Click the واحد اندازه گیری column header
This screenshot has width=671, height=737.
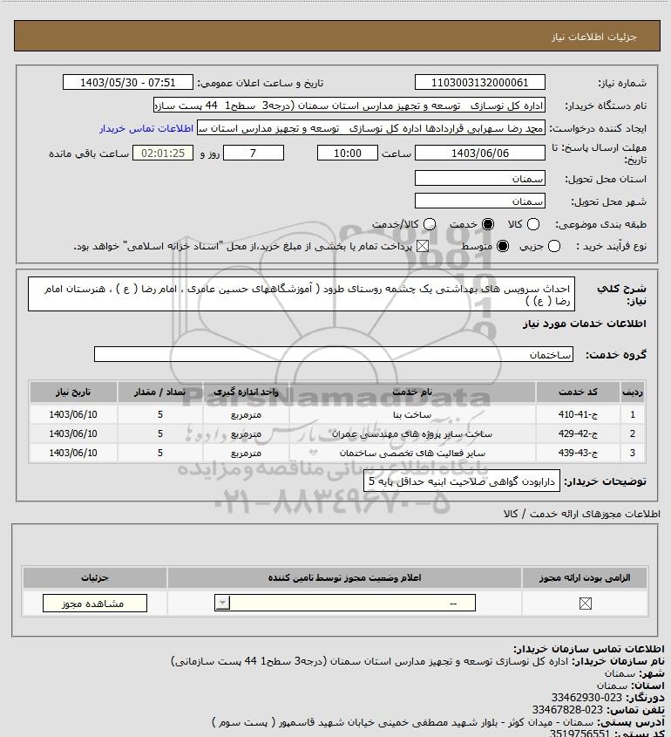(246, 392)
